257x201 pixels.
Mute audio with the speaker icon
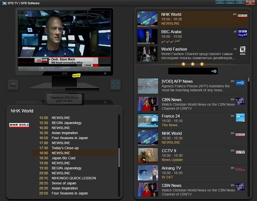tap(13, 85)
